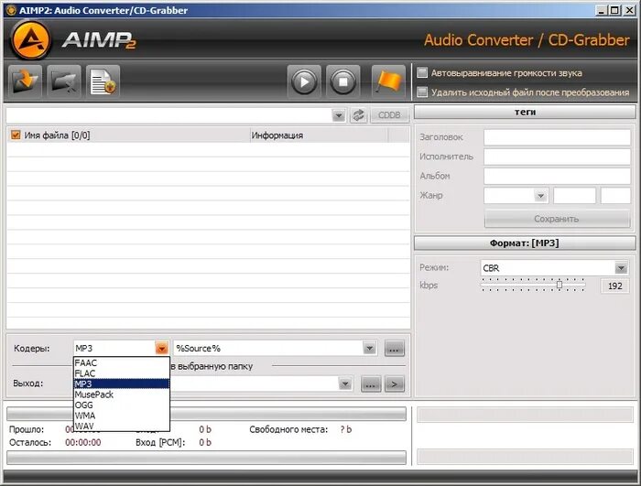The image size is (641, 486).
Task: Stop conversion with the stop button
Action: [x=342, y=81]
